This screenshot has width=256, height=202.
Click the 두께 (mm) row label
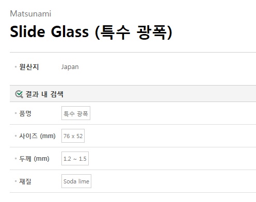pyautogui.click(x=34, y=159)
